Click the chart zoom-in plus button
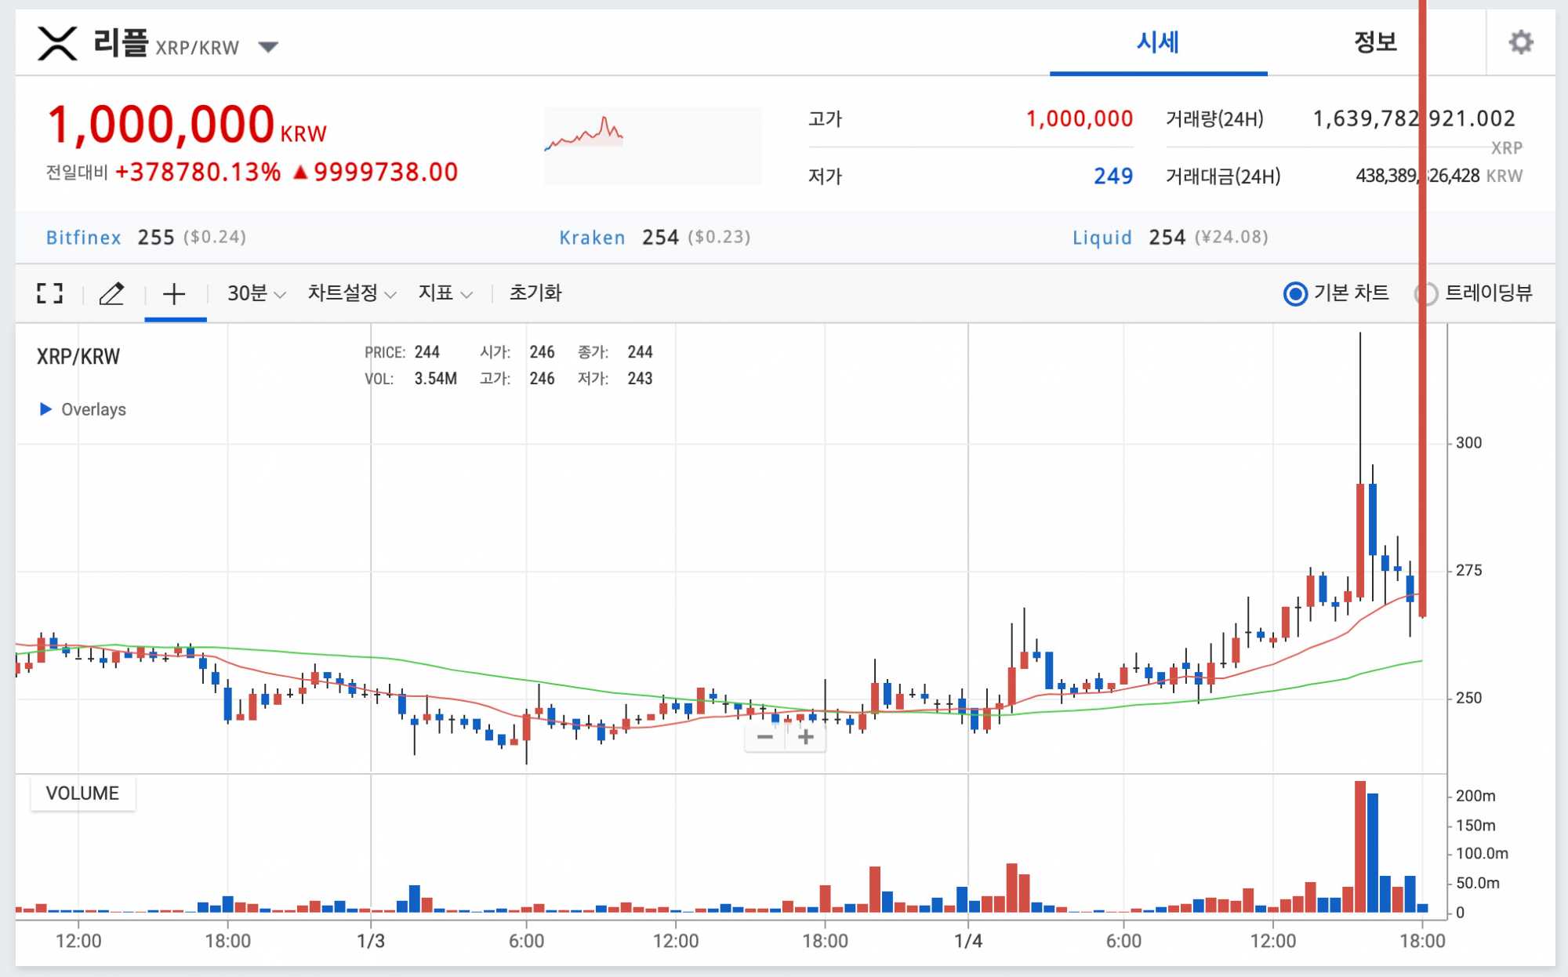The image size is (1568, 977). click(x=805, y=737)
